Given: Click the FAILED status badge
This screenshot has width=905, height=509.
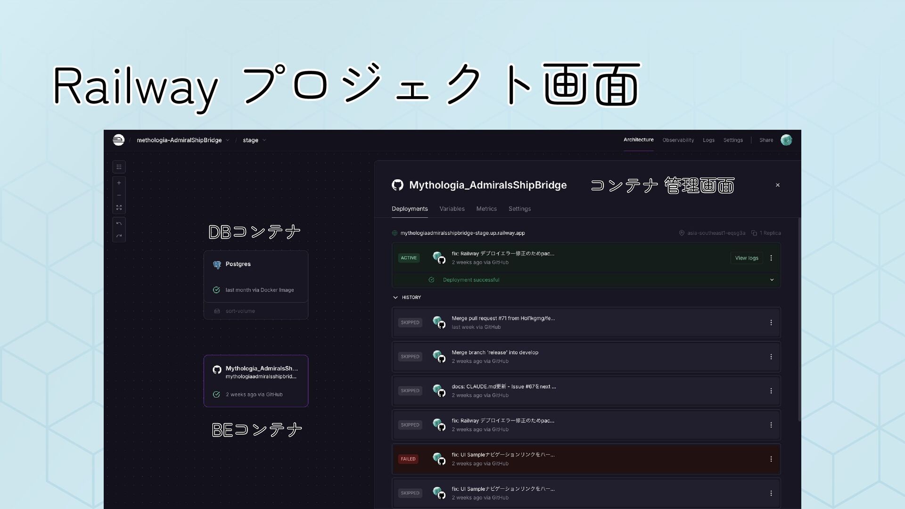Looking at the screenshot, I should tap(408, 459).
